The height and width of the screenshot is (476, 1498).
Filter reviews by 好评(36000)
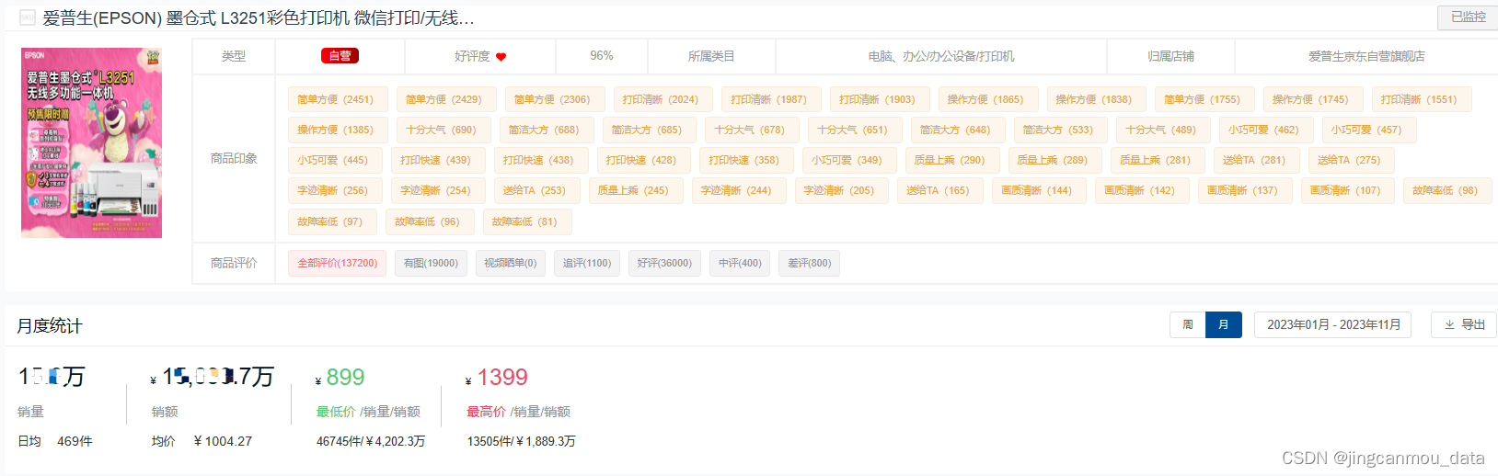pos(664,263)
